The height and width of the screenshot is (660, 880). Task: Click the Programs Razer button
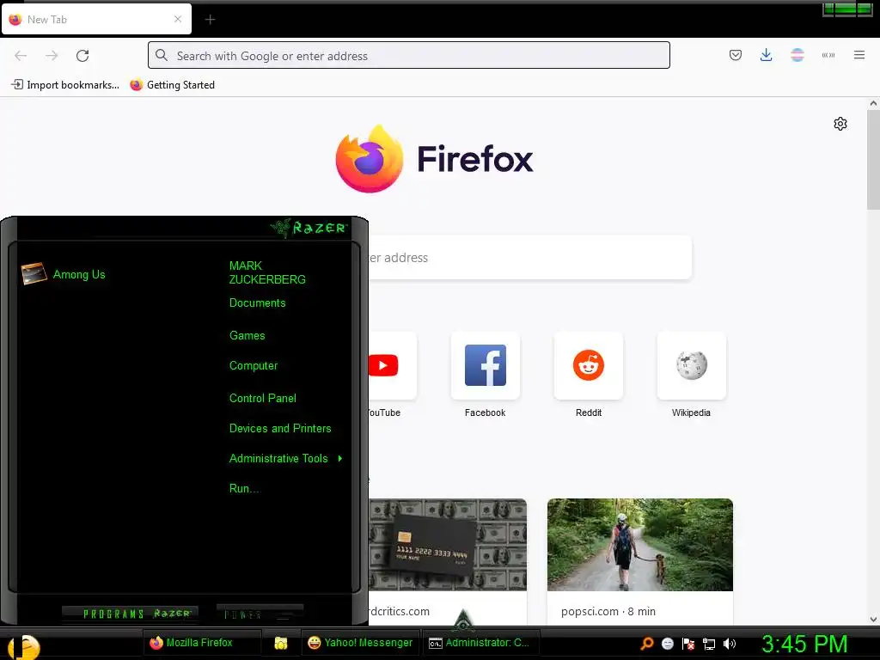[x=131, y=614]
